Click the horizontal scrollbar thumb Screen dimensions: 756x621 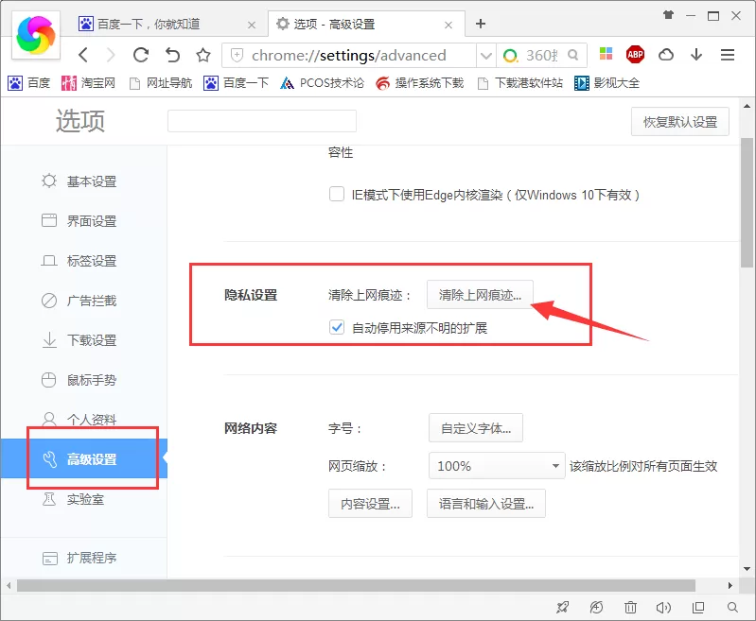coord(356,585)
